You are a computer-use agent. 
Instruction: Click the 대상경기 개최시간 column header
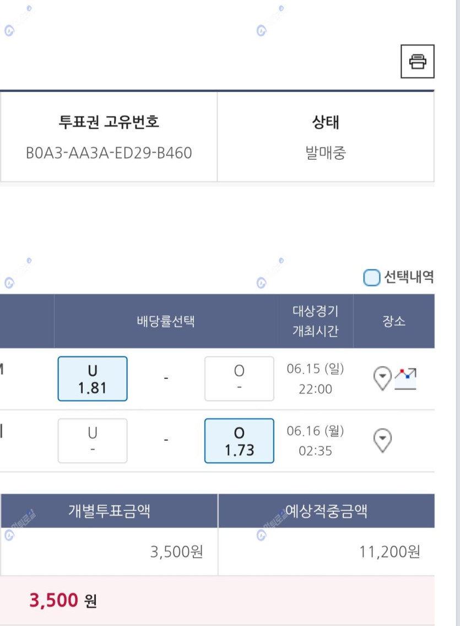point(315,321)
